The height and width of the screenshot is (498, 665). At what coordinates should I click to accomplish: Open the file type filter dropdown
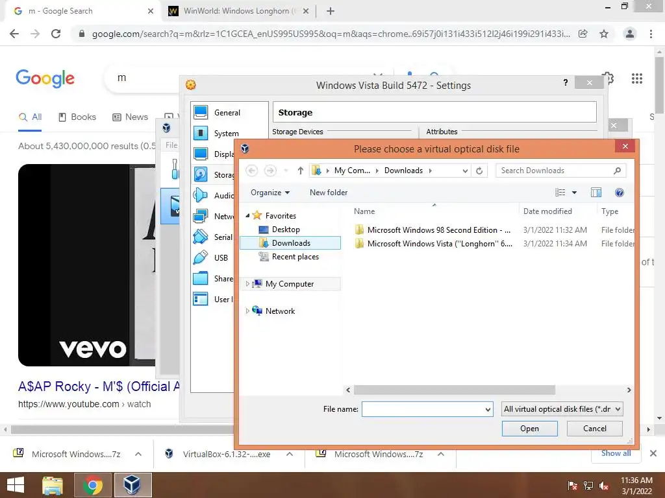618,409
